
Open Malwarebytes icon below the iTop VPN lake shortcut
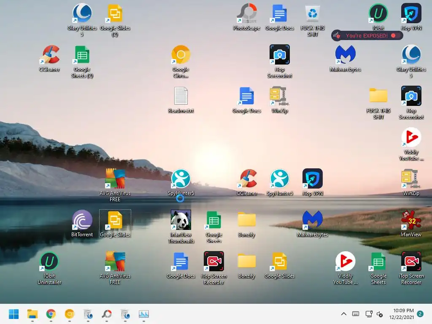(313, 224)
